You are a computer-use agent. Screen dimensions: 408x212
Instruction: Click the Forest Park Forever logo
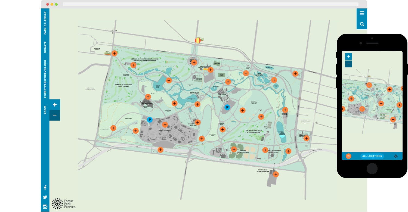(64, 204)
